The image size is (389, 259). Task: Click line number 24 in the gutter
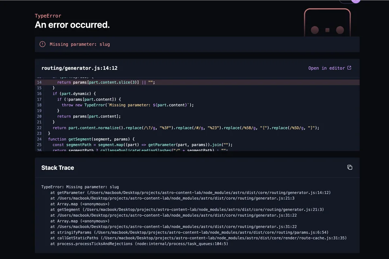39,139
